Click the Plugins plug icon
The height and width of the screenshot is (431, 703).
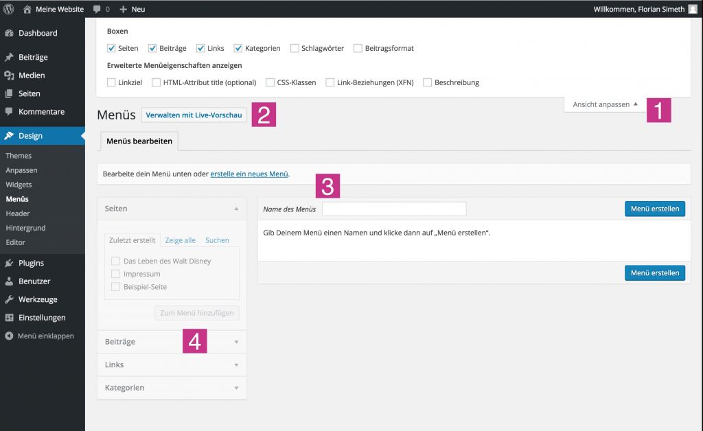tap(9, 263)
